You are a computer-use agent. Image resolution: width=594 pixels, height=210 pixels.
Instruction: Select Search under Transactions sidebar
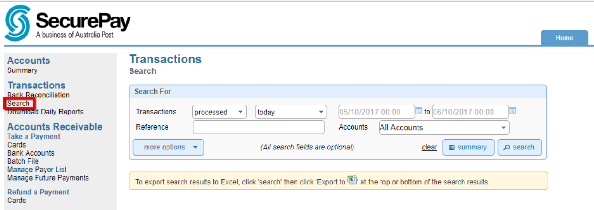(x=19, y=103)
